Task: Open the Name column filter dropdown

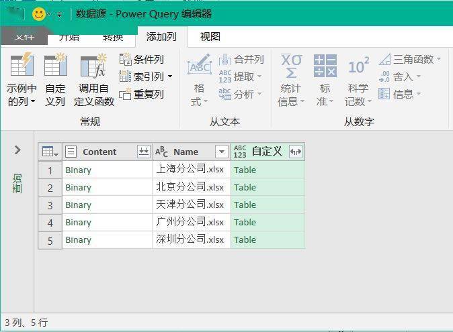Action: click(221, 152)
